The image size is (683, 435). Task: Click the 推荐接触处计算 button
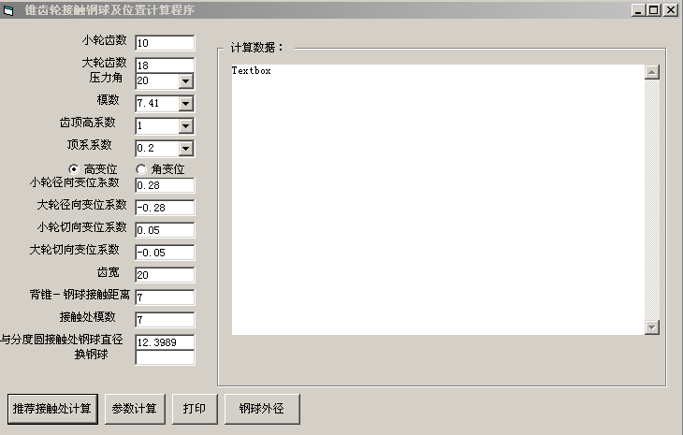click(52, 409)
